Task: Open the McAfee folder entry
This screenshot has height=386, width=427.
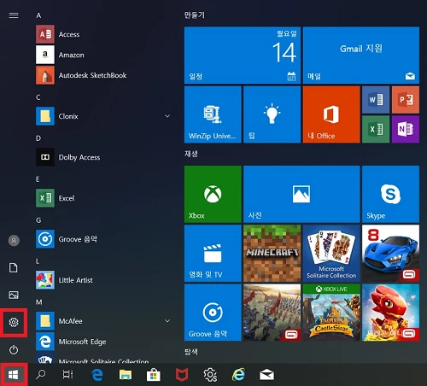Action: click(x=102, y=321)
